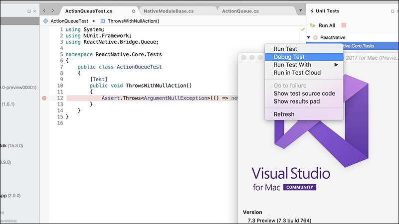Click unsaved indicator on ActionQueueTest.cs tab
399x224 pixels.
point(134,11)
